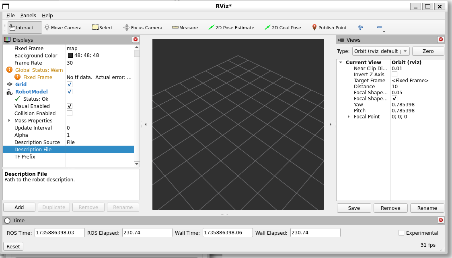Click the Status Ok checkmark icon
This screenshot has height=258, width=452.
(17, 99)
